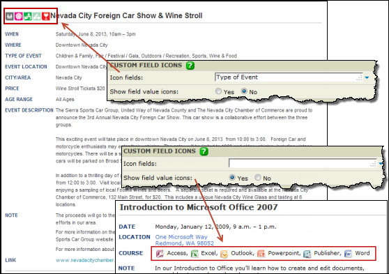Click the Access course name text

(177, 253)
